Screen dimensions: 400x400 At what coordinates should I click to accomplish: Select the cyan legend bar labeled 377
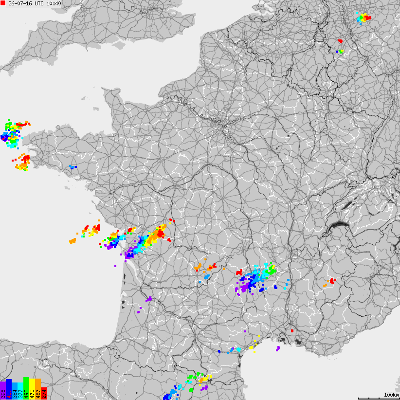20,391
